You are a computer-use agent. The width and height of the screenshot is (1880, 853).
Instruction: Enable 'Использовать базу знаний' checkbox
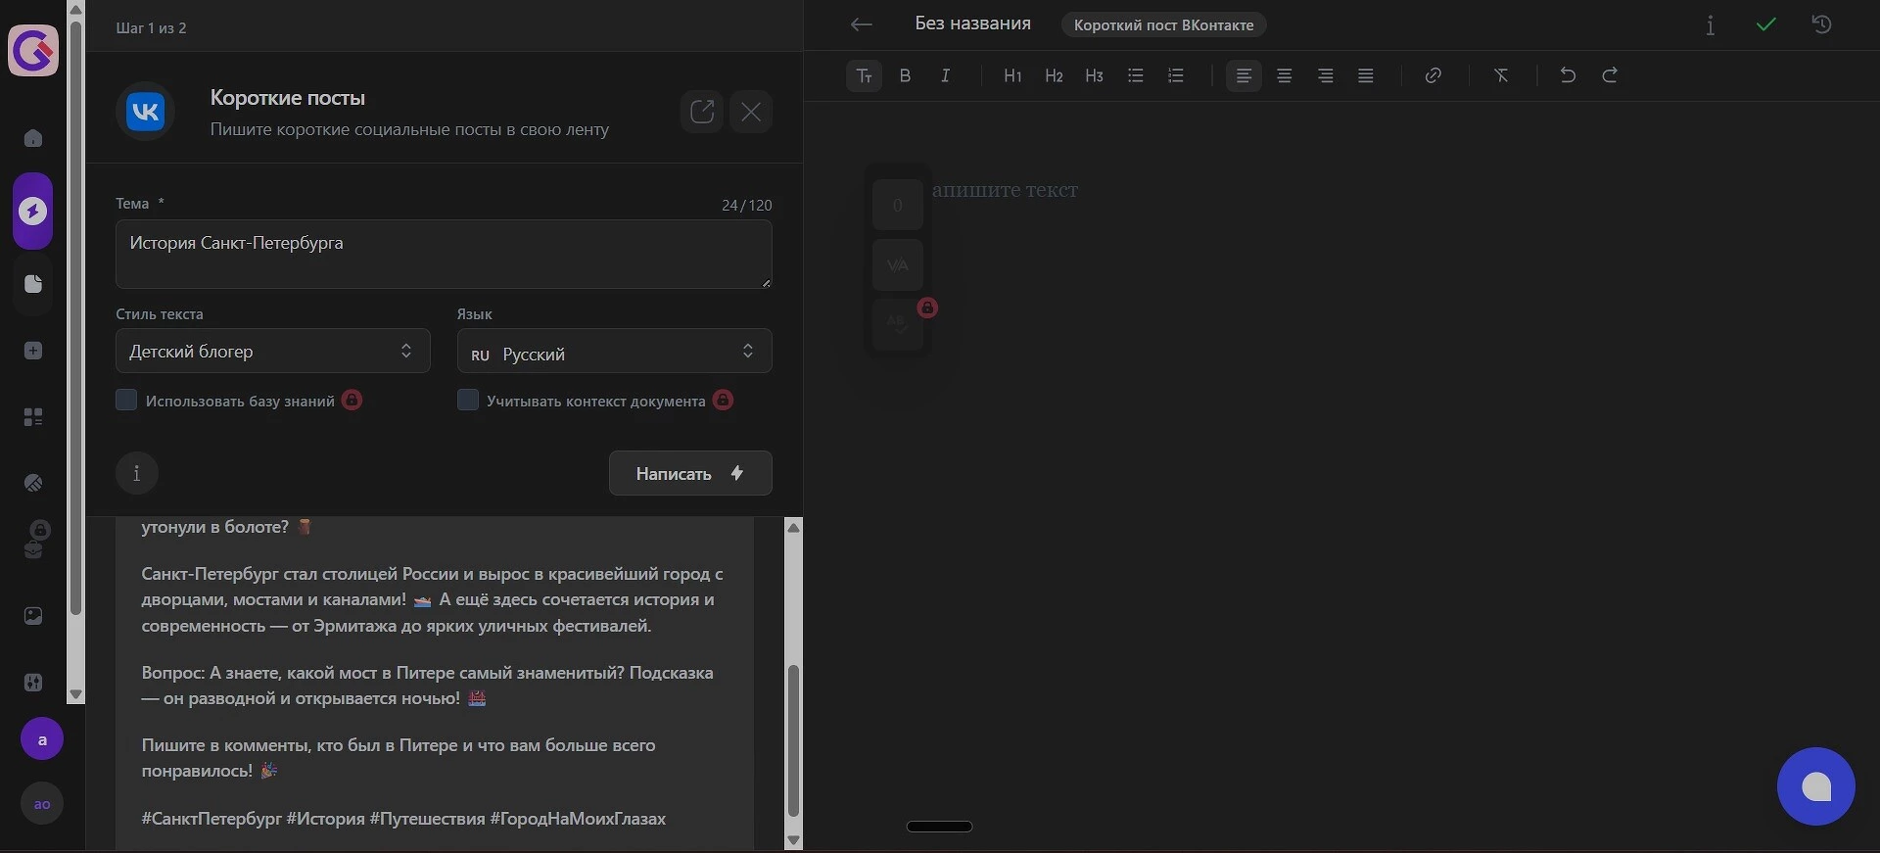[x=126, y=400]
